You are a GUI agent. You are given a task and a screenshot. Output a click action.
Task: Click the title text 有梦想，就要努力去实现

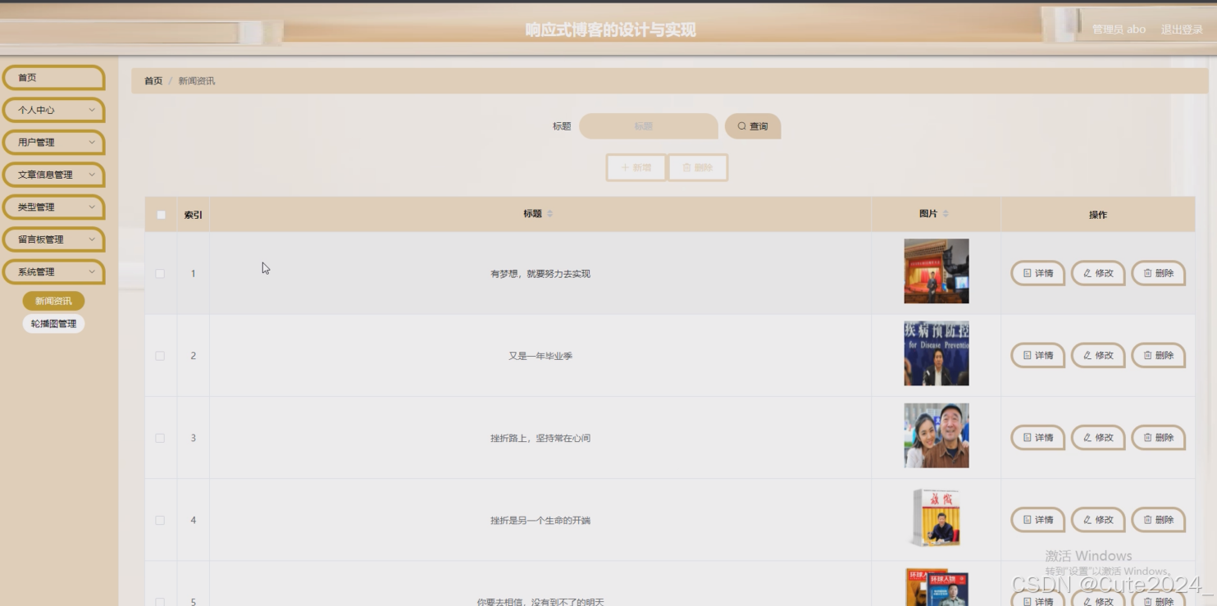click(540, 274)
